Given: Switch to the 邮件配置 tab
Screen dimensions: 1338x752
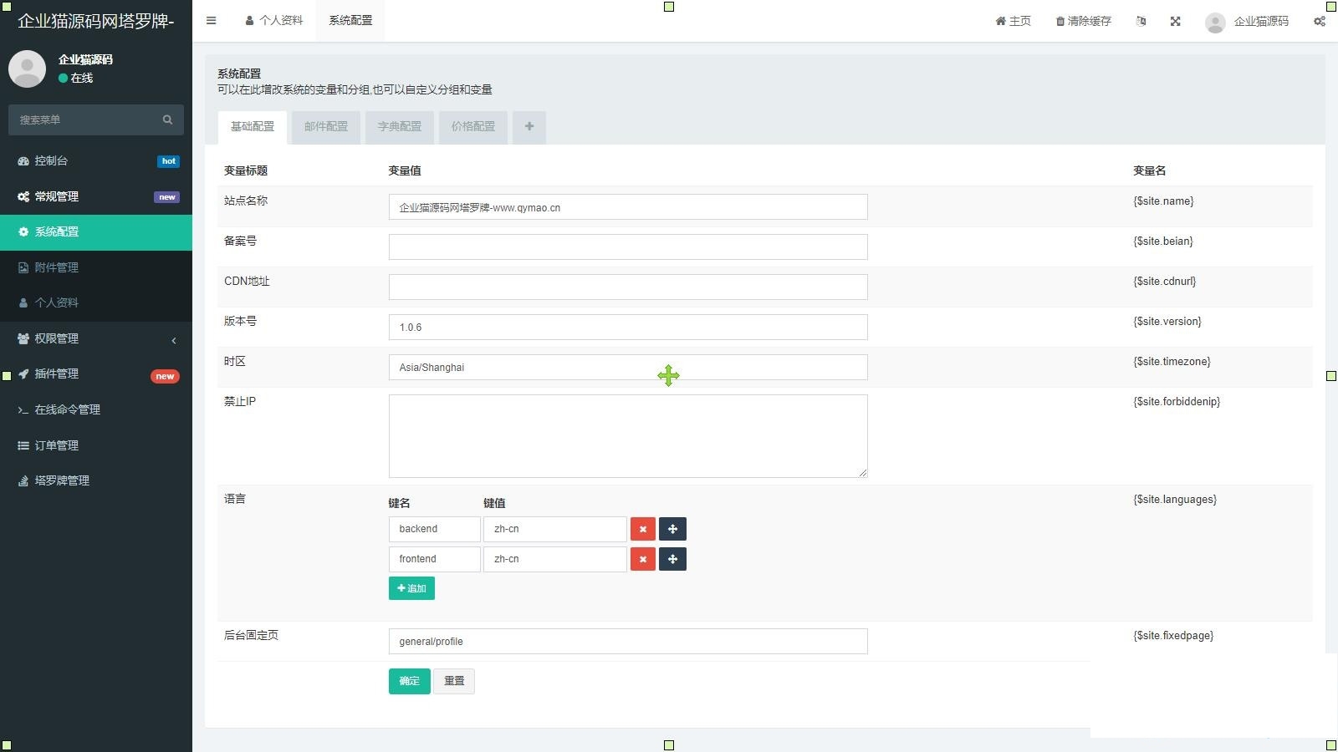Looking at the screenshot, I should [325, 126].
